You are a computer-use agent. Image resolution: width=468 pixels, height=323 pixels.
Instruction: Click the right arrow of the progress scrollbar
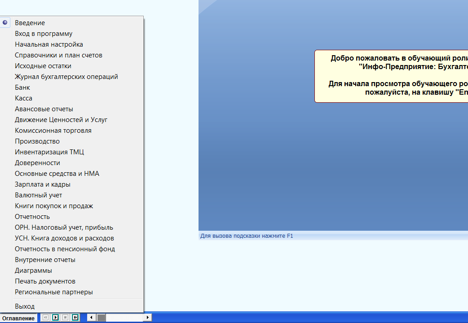[x=147, y=317]
